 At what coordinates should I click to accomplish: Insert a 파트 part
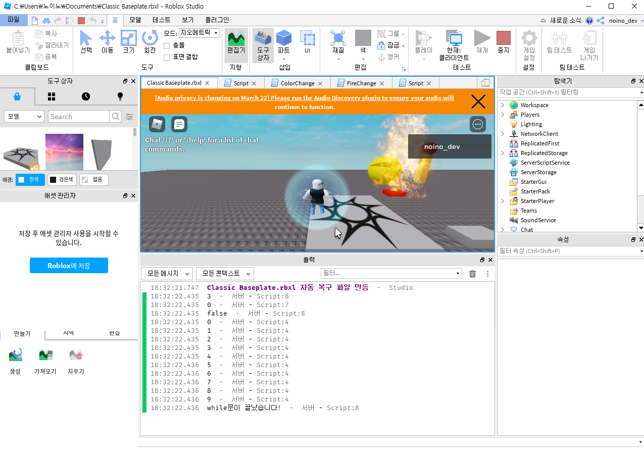(284, 44)
